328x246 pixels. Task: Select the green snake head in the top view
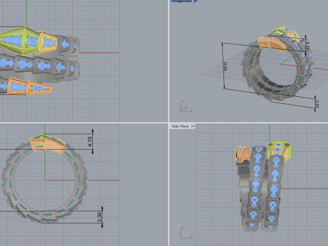[19, 41]
